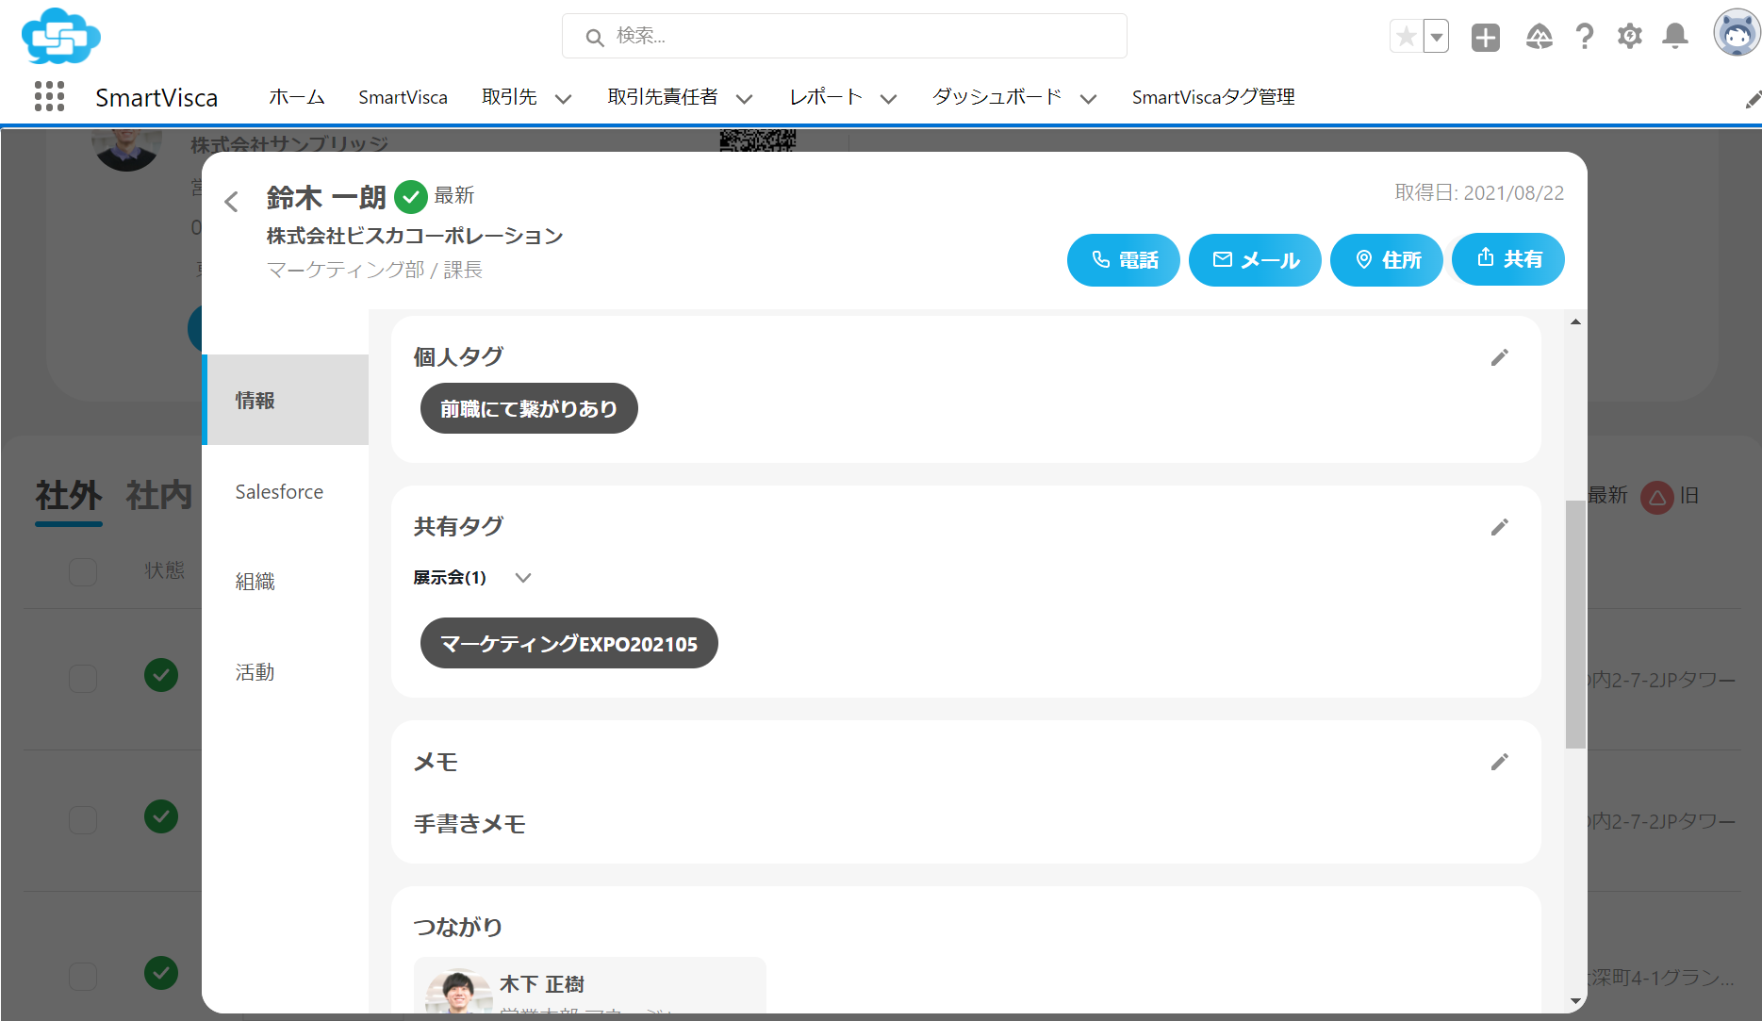Click the second row green check status icon
The image size is (1762, 1021).
161,816
